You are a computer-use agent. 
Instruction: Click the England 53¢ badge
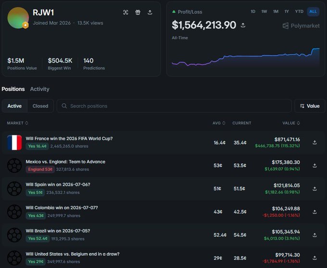pos(40,169)
